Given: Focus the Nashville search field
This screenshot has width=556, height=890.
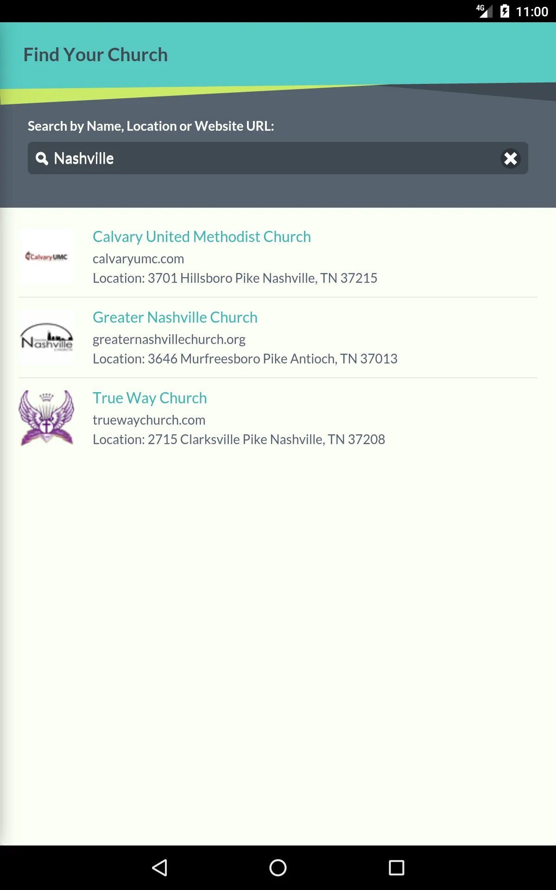Looking at the screenshot, I should click(x=278, y=158).
